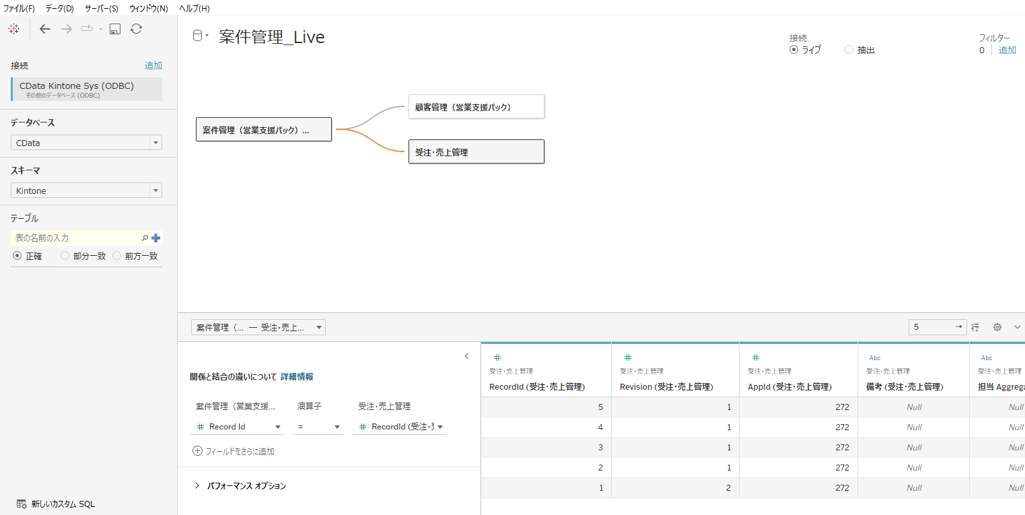Click the # type icon of Revision column
This screenshot has width=1025, height=515.
(628, 357)
